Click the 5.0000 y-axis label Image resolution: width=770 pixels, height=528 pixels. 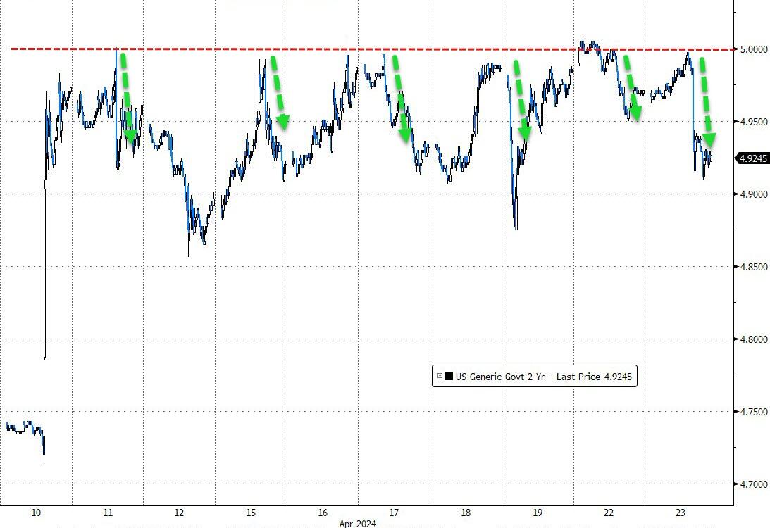pos(754,49)
